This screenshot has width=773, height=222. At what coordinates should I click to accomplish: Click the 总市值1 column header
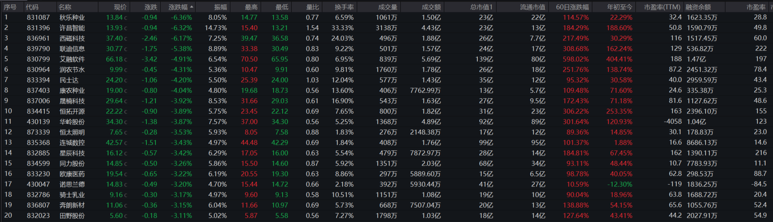point(481,7)
